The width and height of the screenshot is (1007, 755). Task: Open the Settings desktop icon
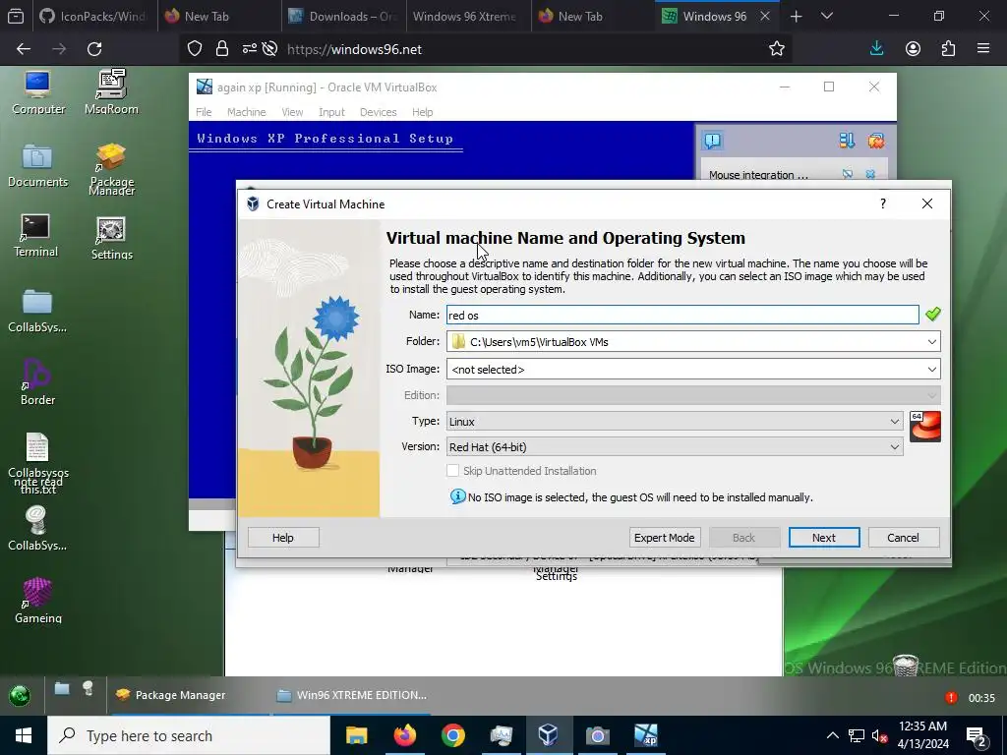click(x=111, y=238)
